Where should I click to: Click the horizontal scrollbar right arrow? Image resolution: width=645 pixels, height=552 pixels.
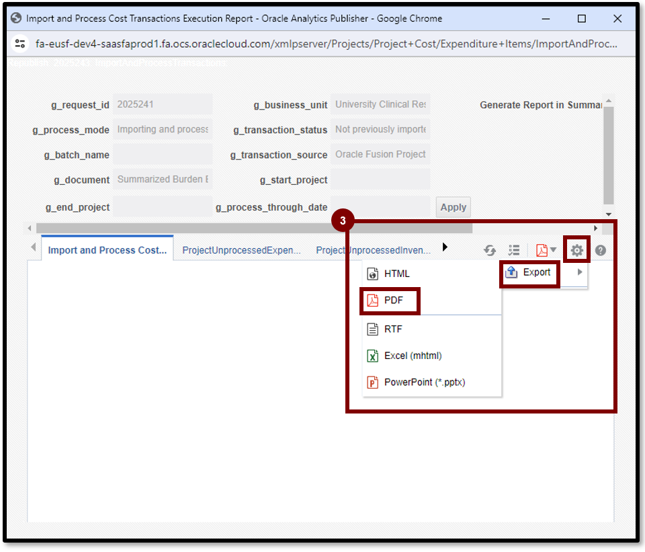coord(595,228)
